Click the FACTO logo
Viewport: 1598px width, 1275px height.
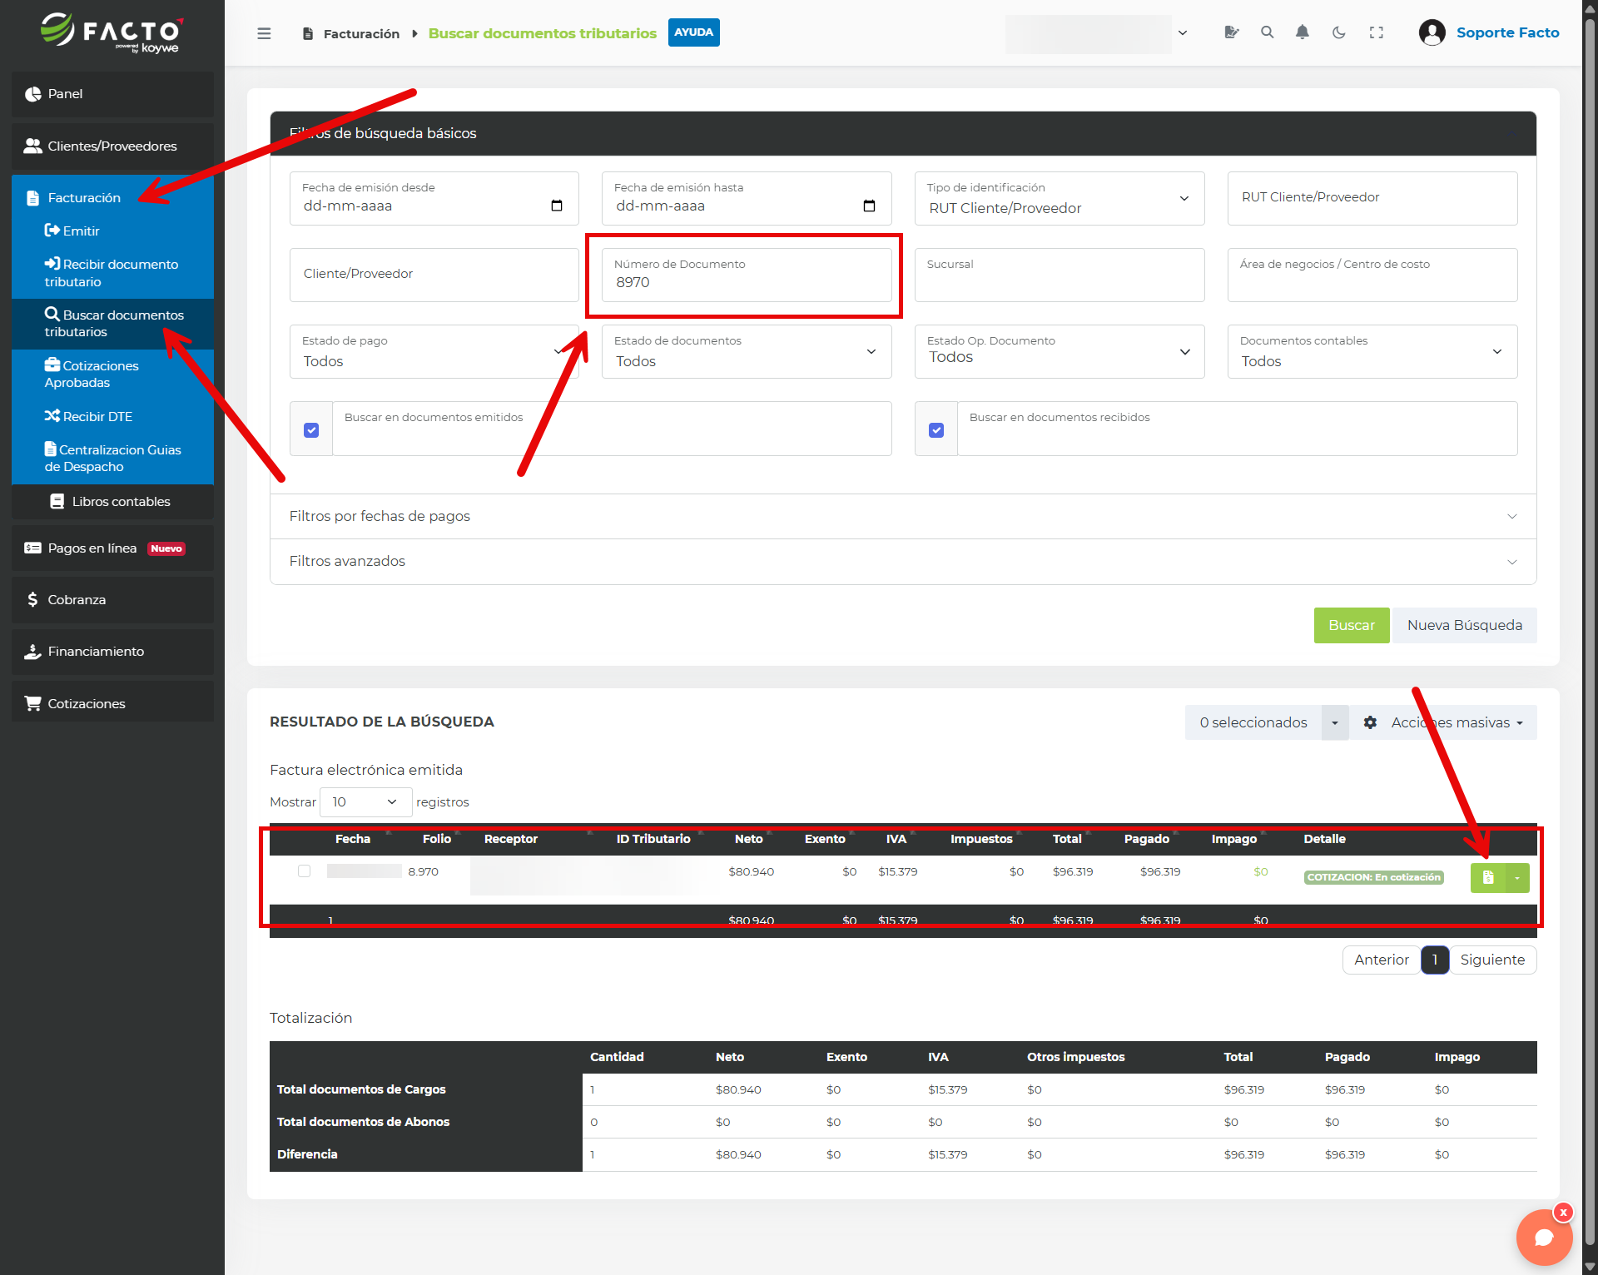click(112, 34)
